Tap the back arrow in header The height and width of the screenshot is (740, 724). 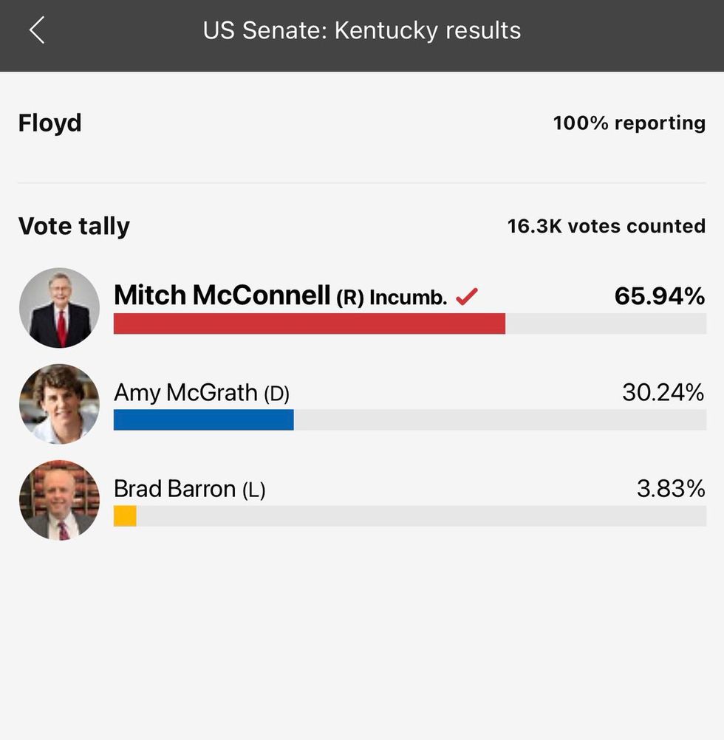(x=37, y=30)
